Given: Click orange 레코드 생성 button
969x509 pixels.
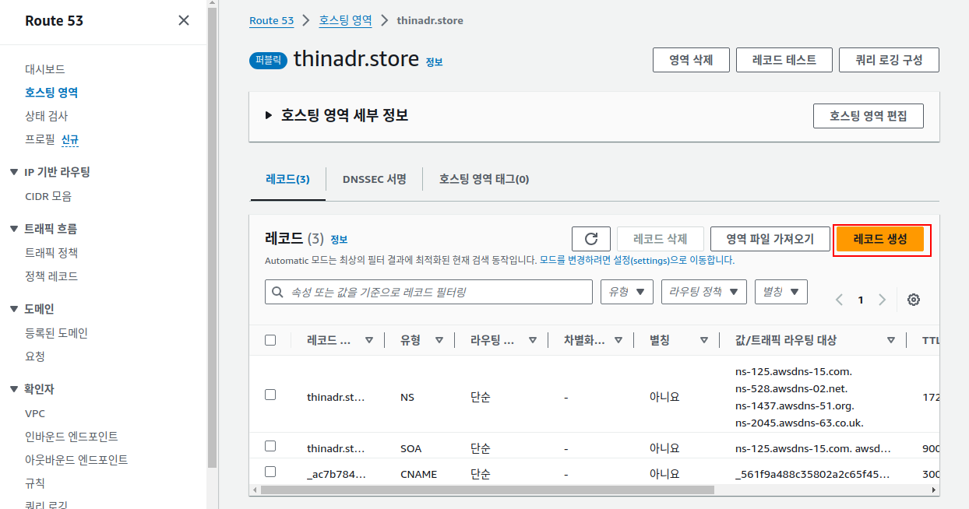Looking at the screenshot, I should pyautogui.click(x=881, y=239).
